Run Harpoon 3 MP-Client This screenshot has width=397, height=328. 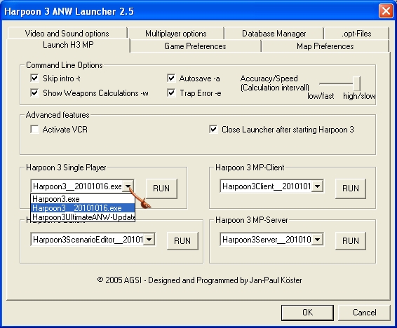[351, 189]
